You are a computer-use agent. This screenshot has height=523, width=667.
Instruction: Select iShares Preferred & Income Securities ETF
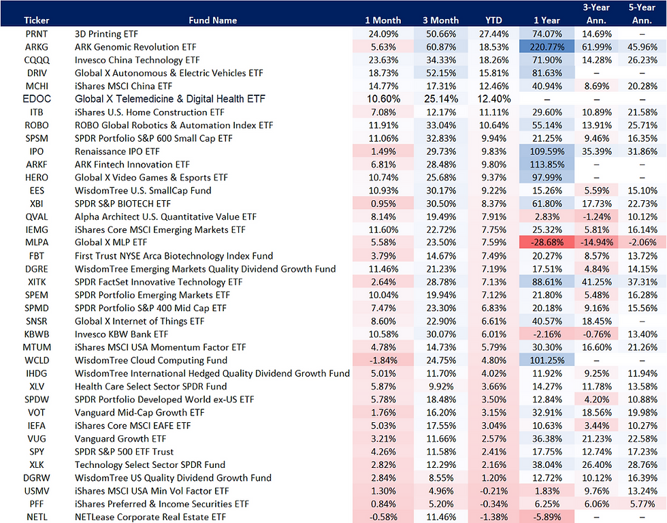pos(162,504)
